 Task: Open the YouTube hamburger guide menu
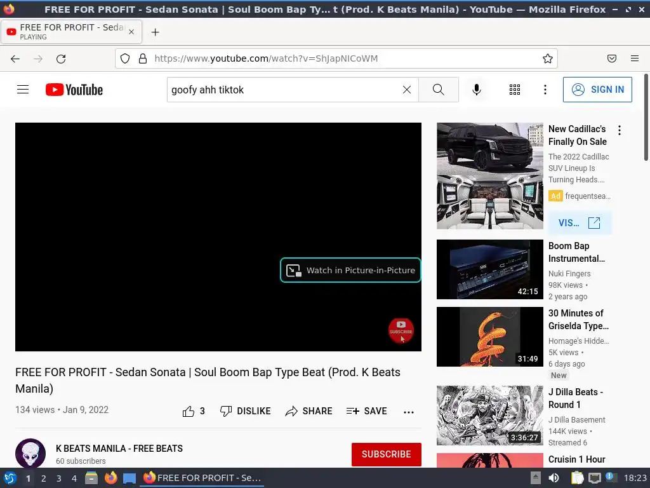point(23,90)
